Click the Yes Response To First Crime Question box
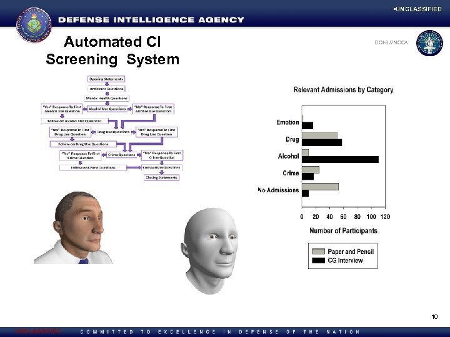Screen dimensions: 450x337 point(81,155)
